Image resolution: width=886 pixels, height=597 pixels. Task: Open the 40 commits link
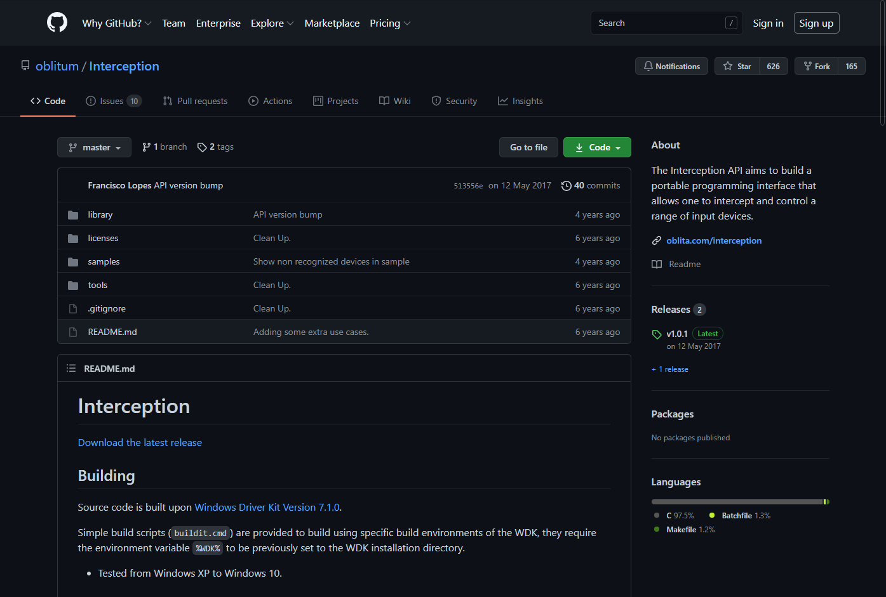click(x=591, y=186)
